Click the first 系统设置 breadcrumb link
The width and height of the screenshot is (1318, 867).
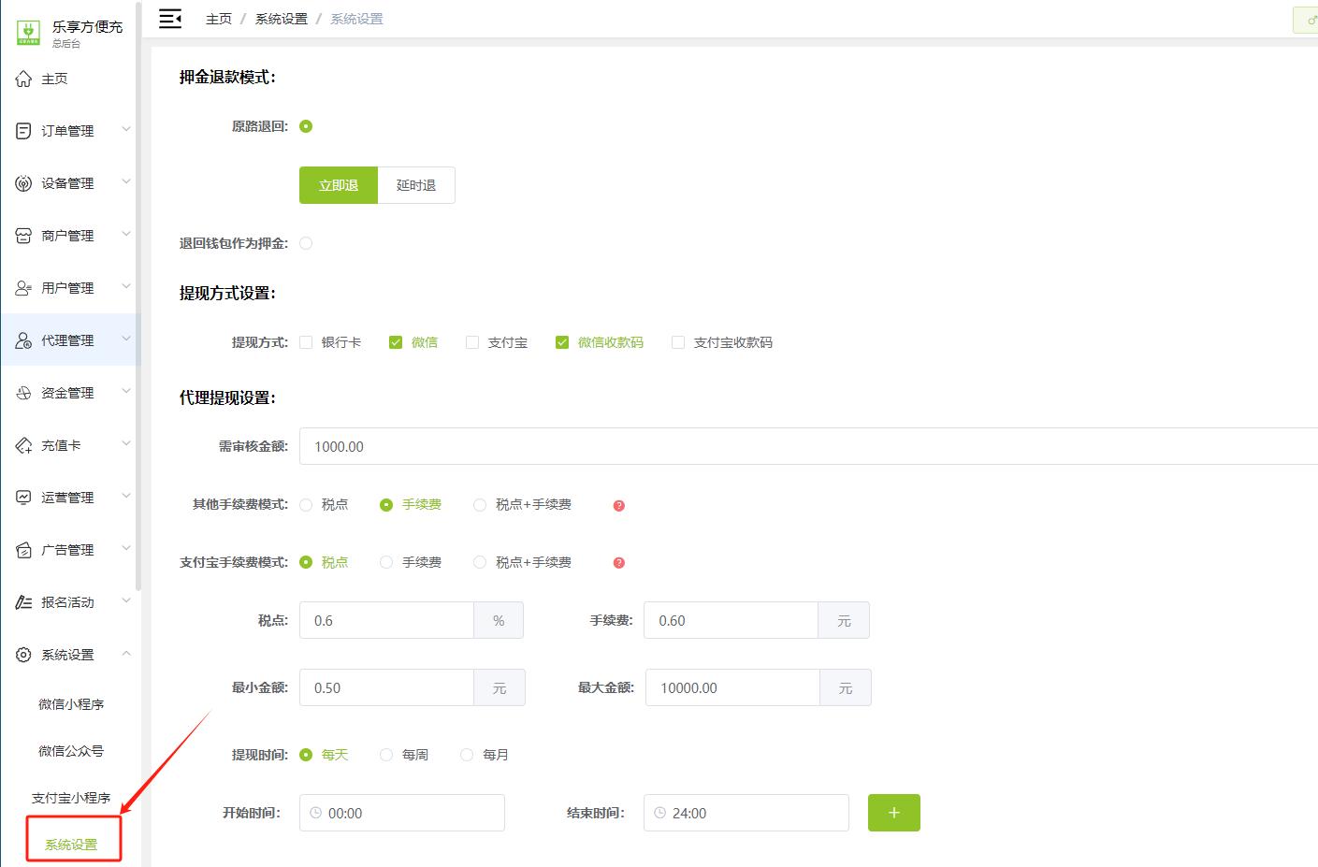[282, 19]
